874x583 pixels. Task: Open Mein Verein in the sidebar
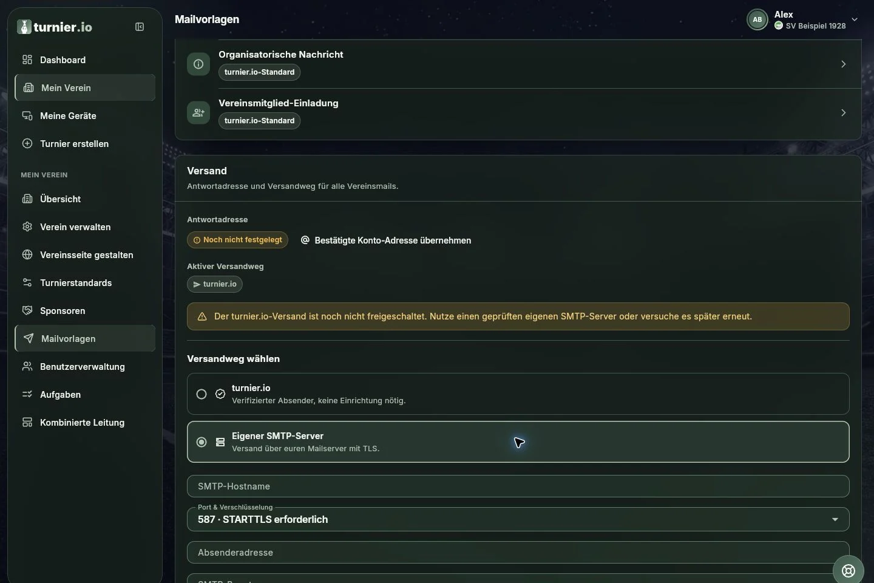click(x=85, y=87)
